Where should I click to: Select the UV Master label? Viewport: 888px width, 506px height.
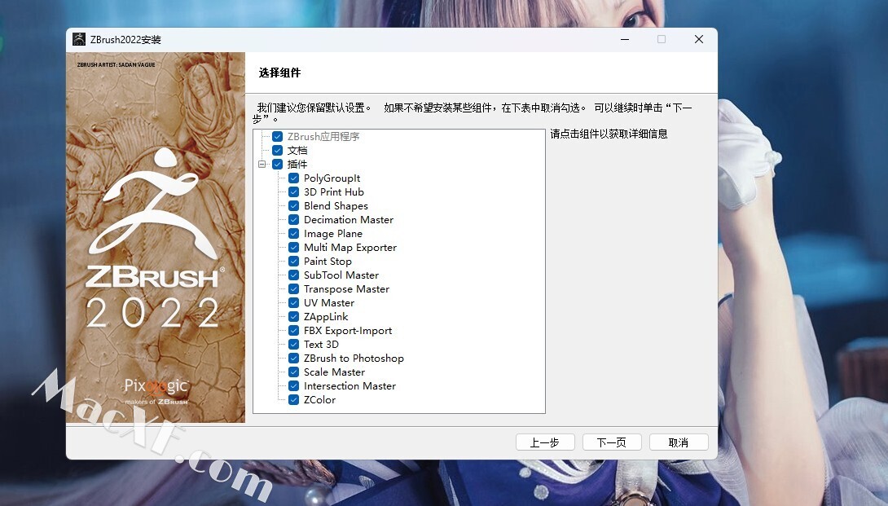pyautogui.click(x=329, y=302)
